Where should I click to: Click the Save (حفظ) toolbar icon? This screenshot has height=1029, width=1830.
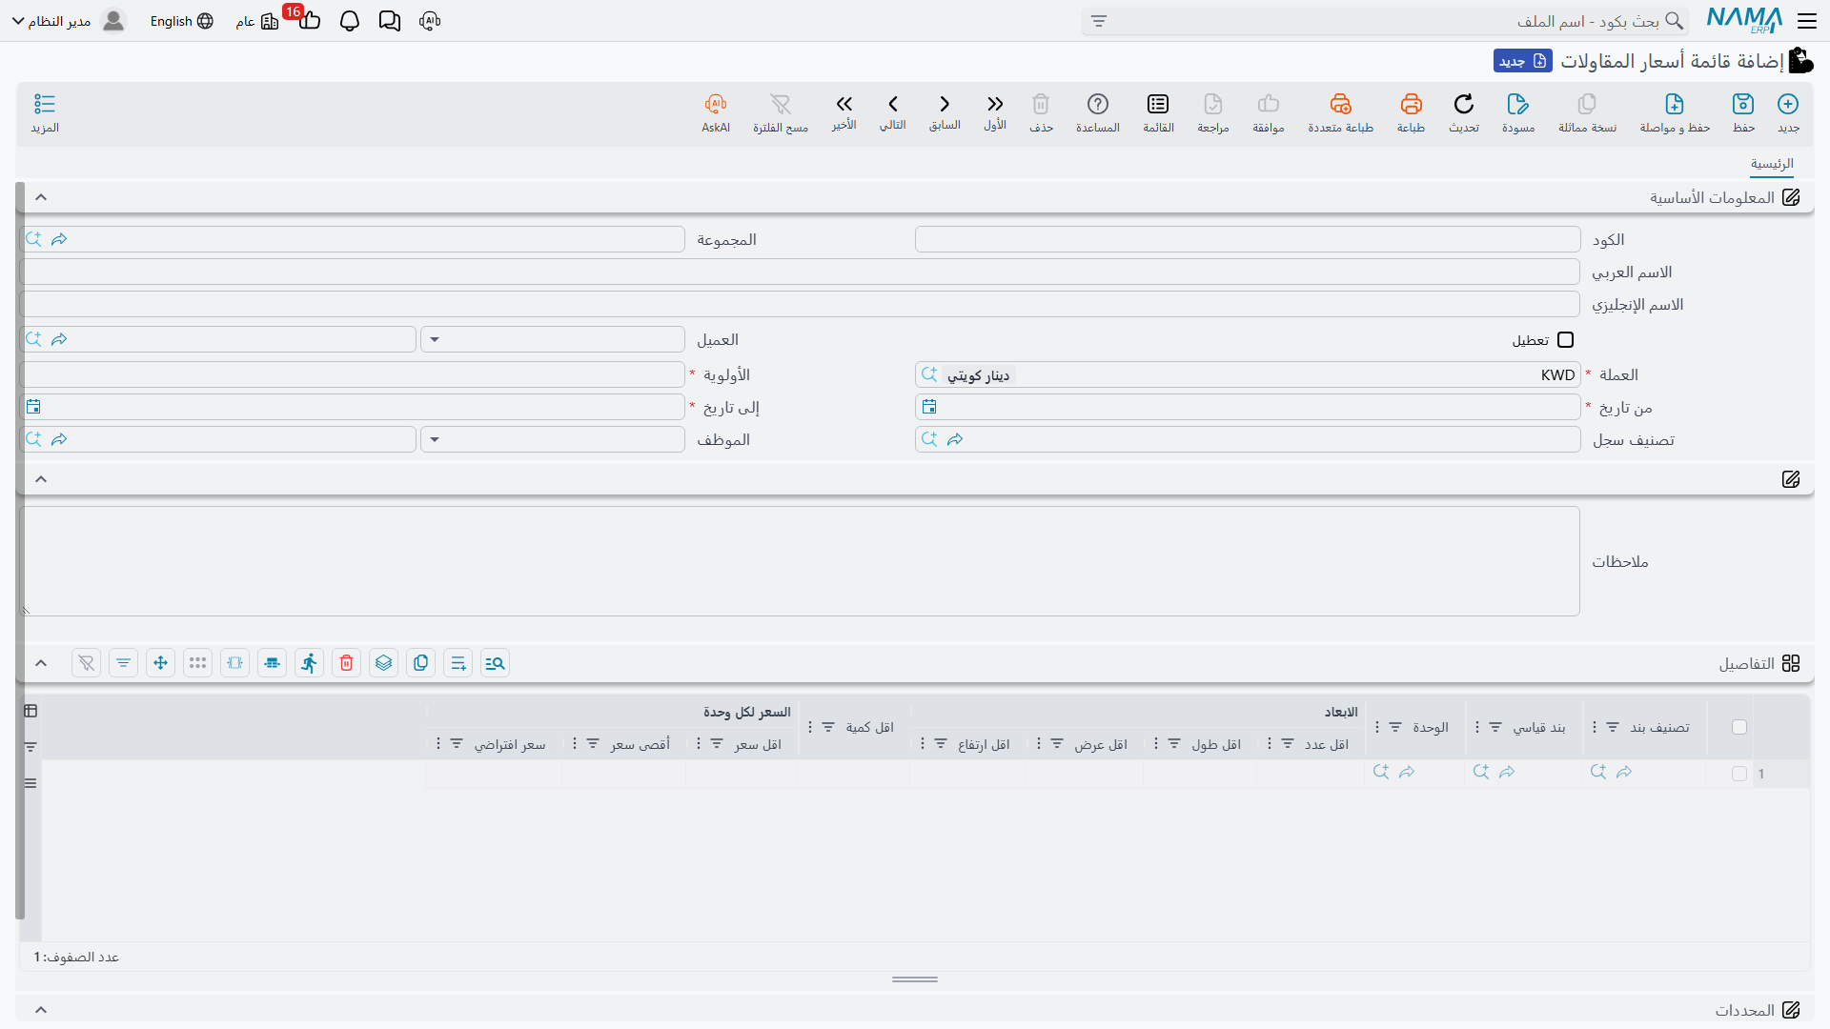pyautogui.click(x=1743, y=104)
